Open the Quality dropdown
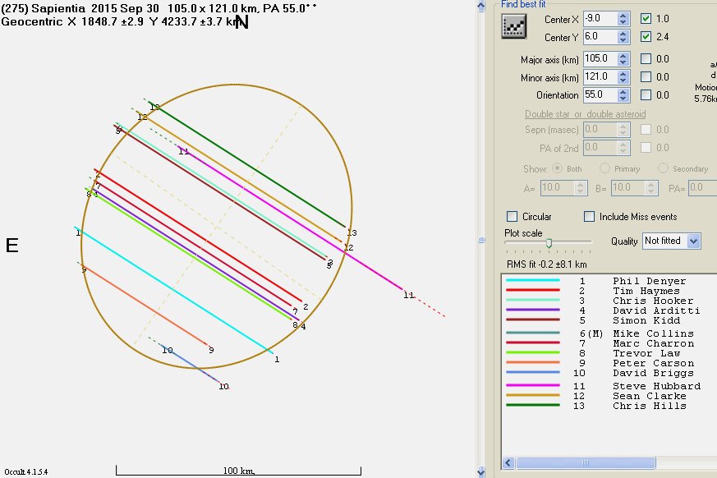The width and height of the screenshot is (717, 478). [x=693, y=241]
